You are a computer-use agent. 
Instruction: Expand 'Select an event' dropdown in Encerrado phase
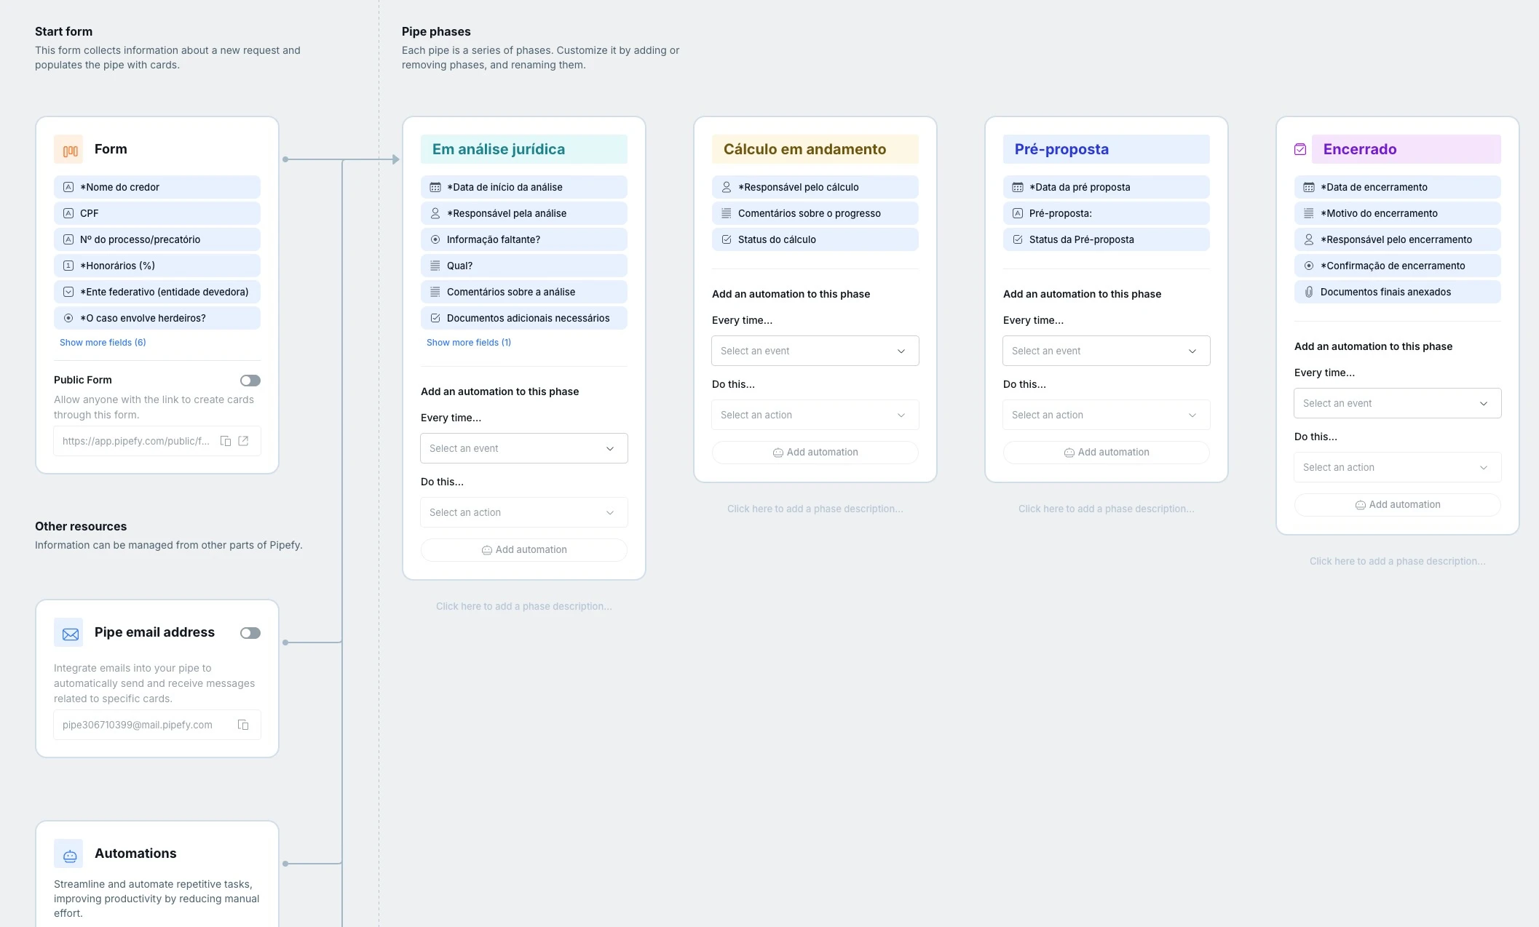point(1397,403)
